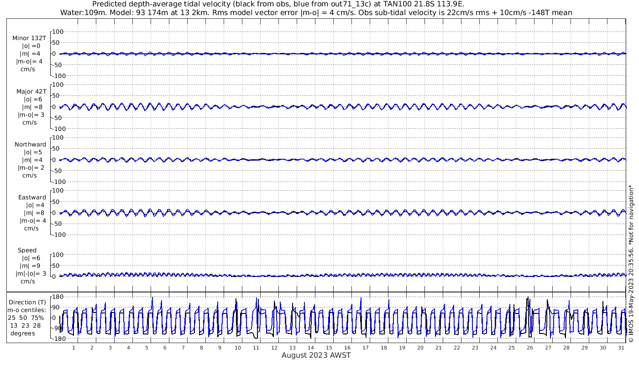Click day 17 on the date axis
The image size is (639, 365).
[366, 348]
